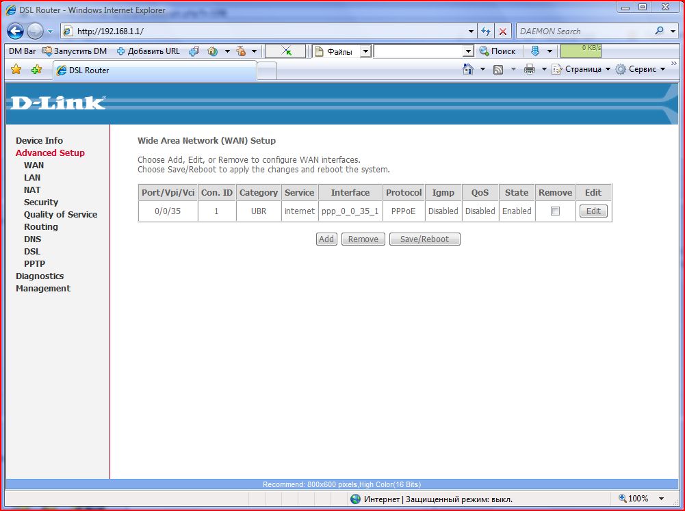685x511 pixels.
Task: Open Device Info in sidebar
Action: (39, 141)
